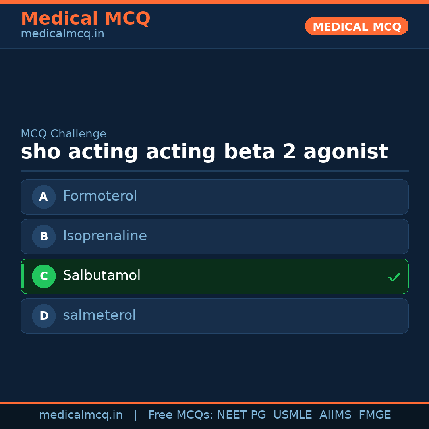Expand the MCQ Challenge header
This screenshot has height=429, width=429.
(x=64, y=134)
